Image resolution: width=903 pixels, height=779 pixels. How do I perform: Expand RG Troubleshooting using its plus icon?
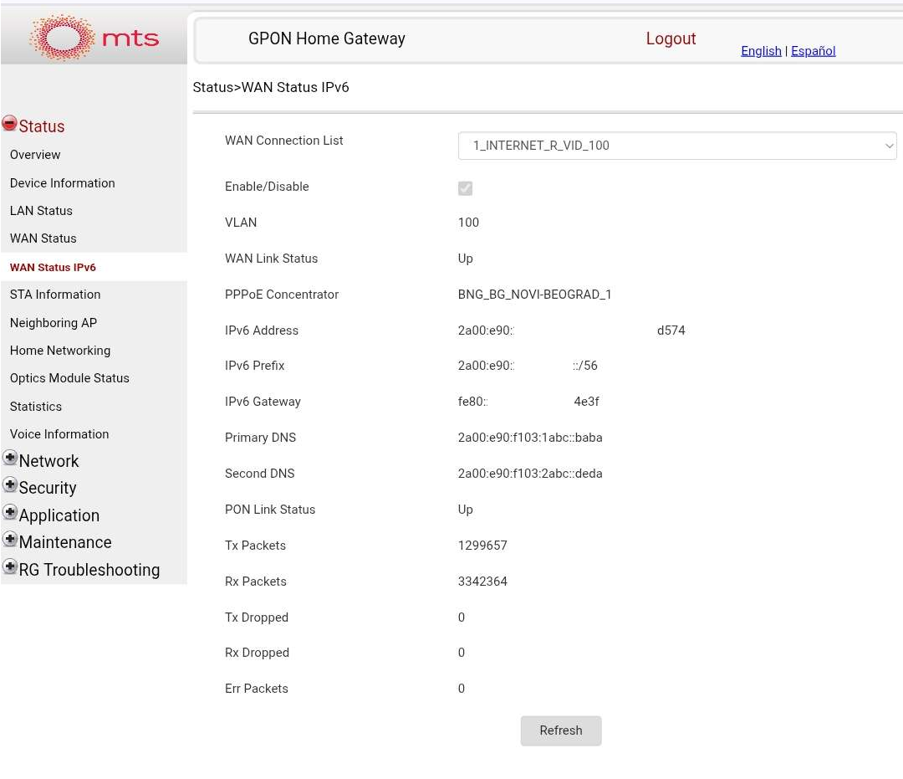tap(10, 567)
